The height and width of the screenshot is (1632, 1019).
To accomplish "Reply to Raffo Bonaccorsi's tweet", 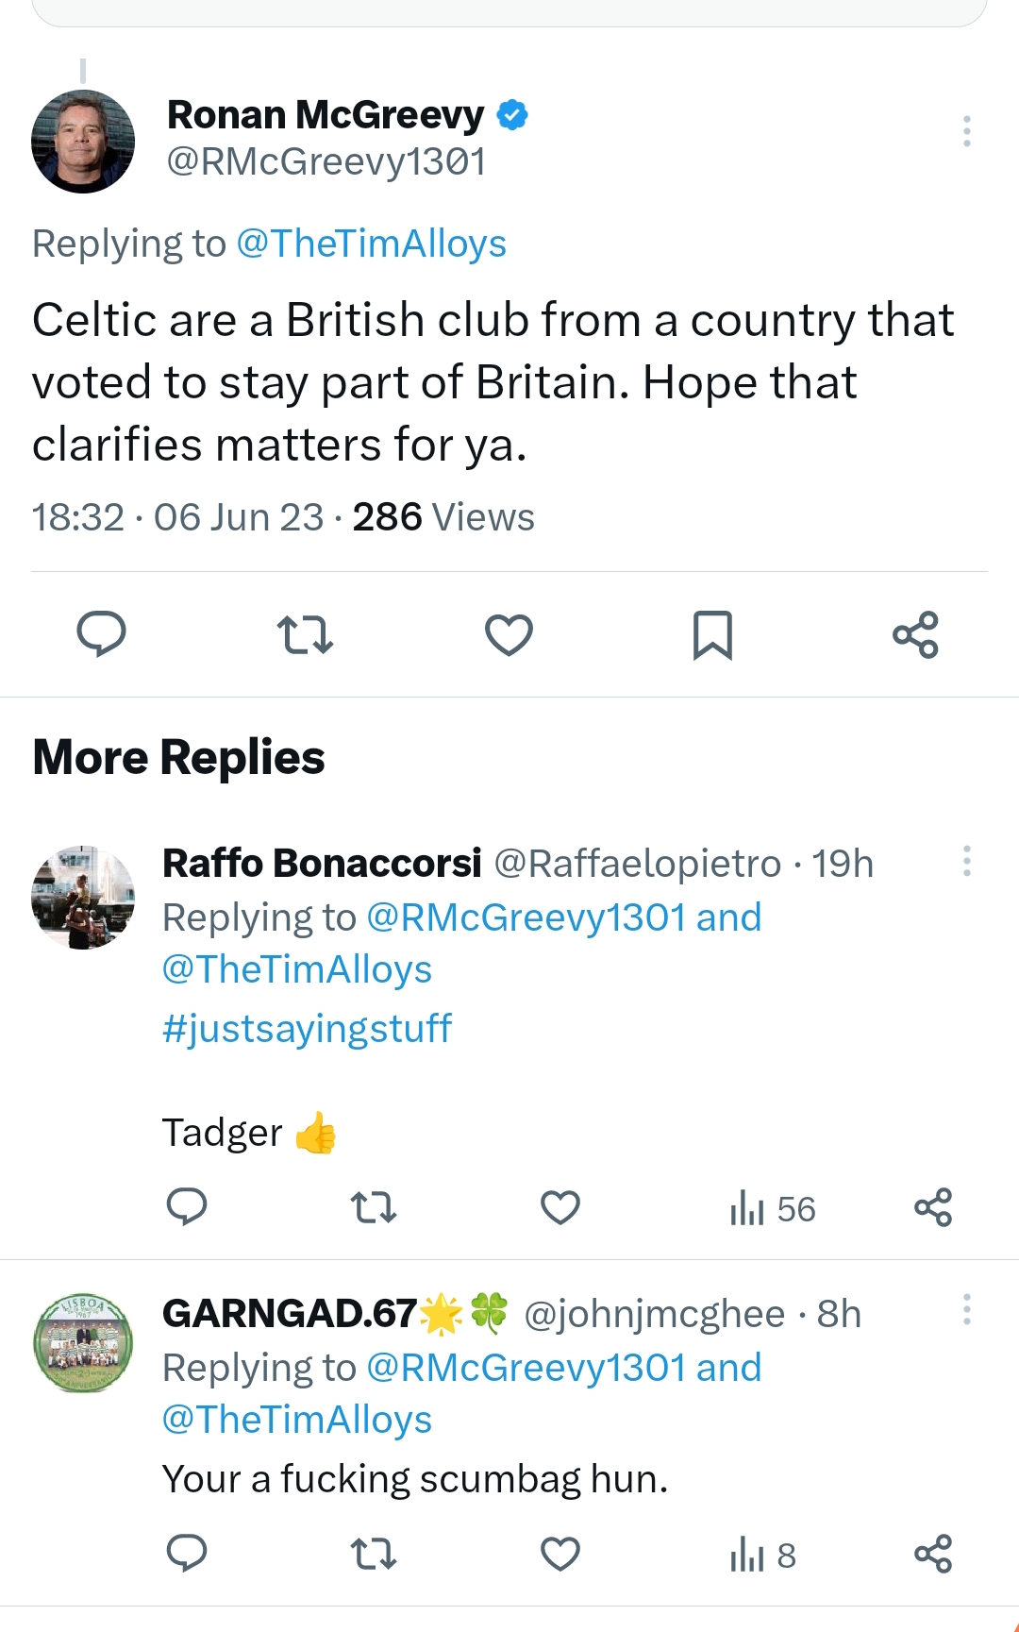I will click(x=187, y=1207).
